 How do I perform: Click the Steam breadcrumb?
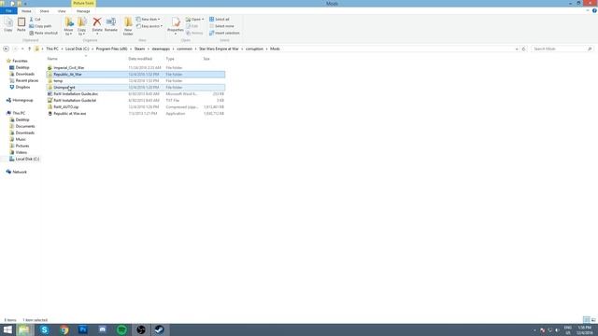point(139,49)
